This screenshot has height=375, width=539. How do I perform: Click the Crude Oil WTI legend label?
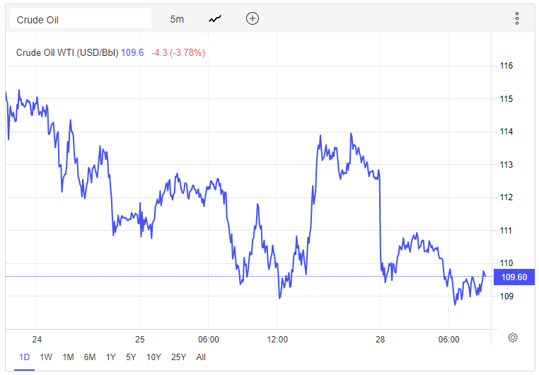(x=67, y=52)
